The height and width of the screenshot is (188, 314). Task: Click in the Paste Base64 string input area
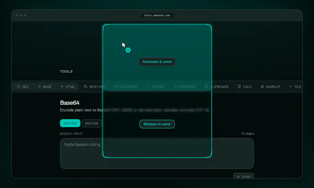pyautogui.click(x=157, y=153)
